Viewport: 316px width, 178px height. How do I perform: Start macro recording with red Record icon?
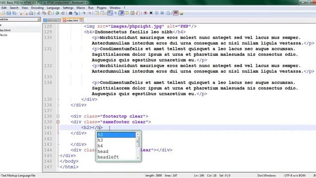click(145, 13)
